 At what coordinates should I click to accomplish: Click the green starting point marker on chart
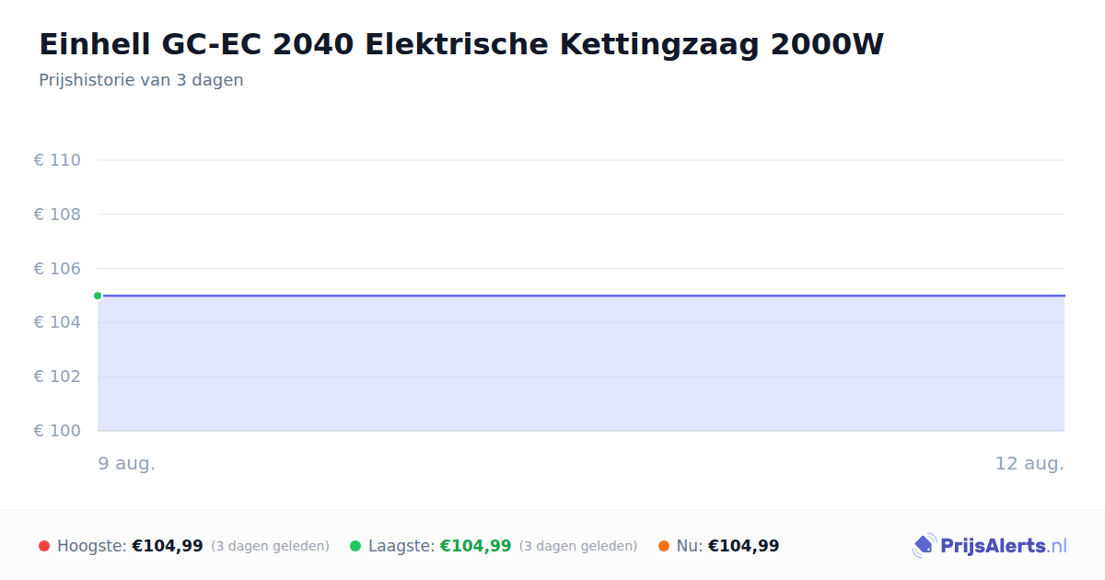tap(98, 296)
